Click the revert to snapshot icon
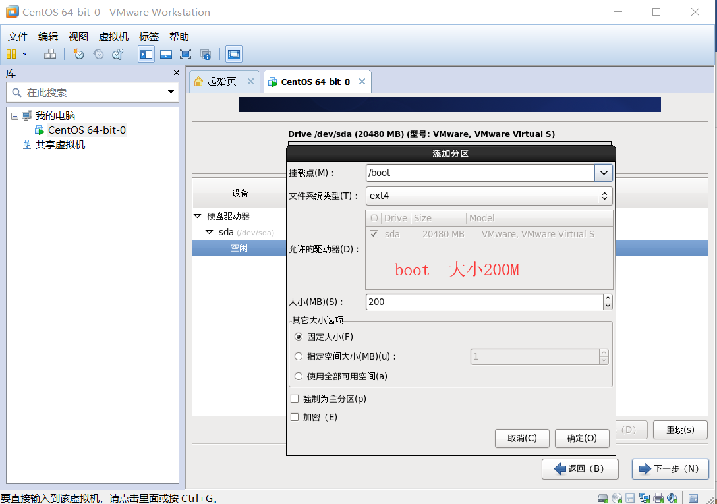Viewport: 717px width, 504px height. point(98,55)
